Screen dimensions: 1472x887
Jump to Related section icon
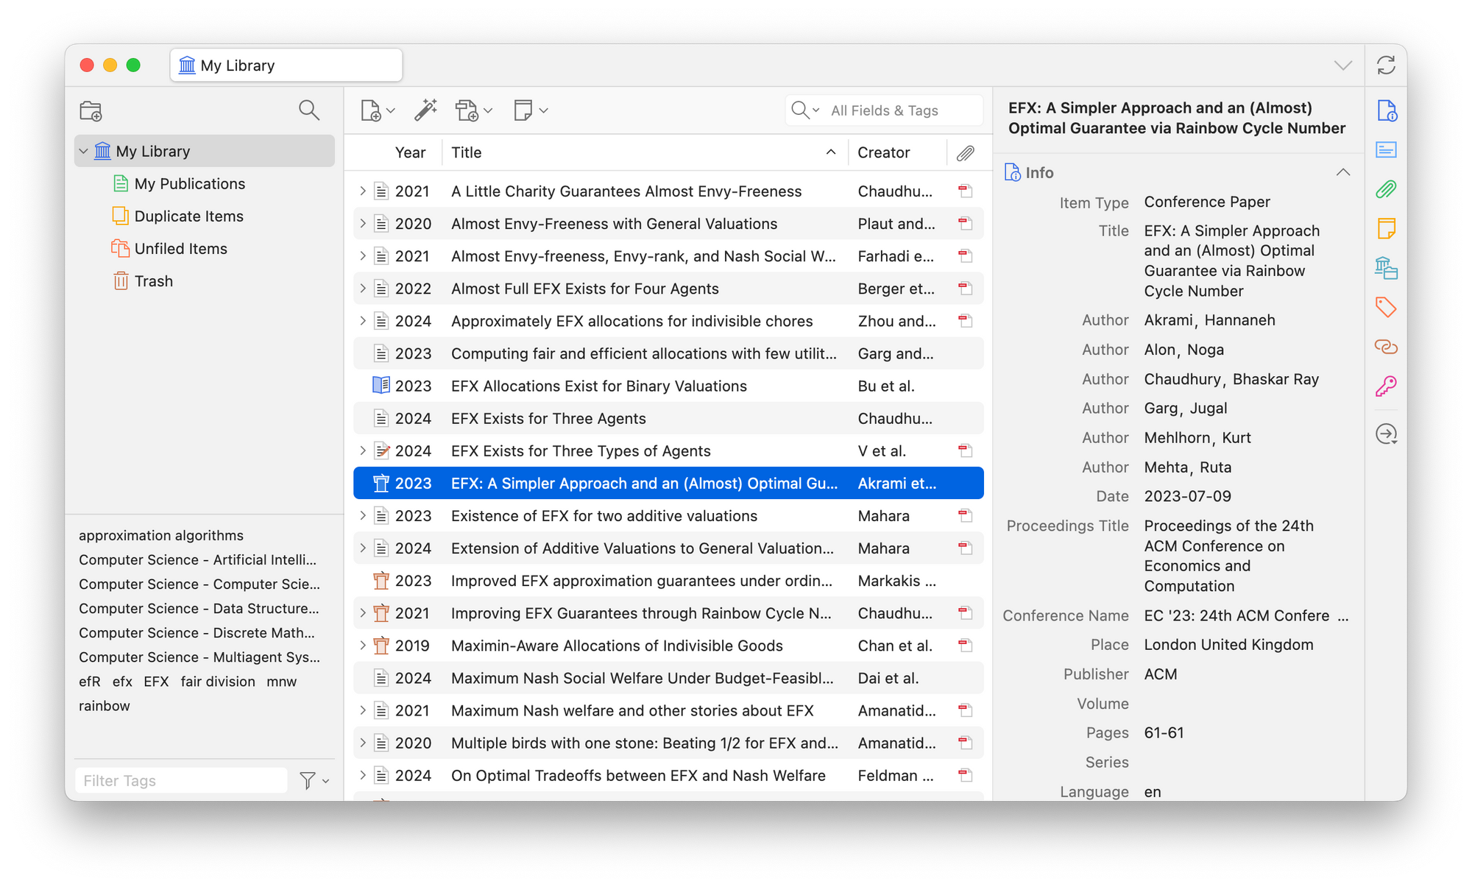click(1387, 347)
